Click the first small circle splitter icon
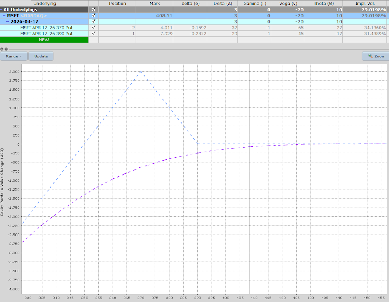This screenshot has height=302, width=389. pyautogui.click(x=2, y=49)
